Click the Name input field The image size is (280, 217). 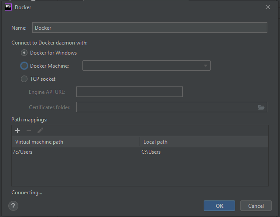click(x=150, y=28)
